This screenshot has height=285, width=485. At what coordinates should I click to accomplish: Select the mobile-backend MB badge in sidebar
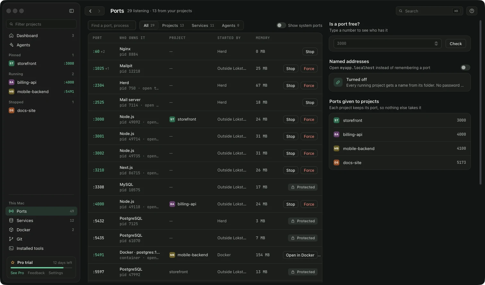pyautogui.click(x=12, y=91)
